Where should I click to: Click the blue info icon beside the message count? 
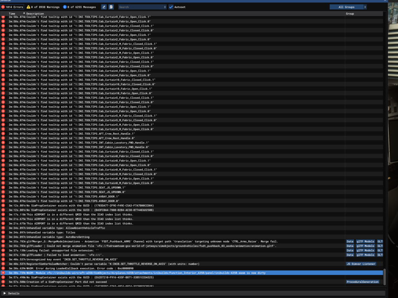pyautogui.click(x=65, y=7)
